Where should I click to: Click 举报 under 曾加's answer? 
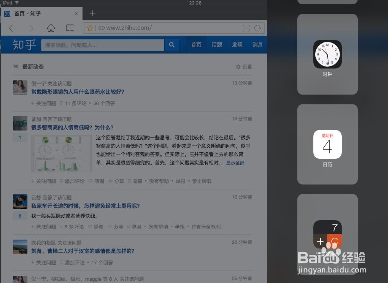point(181,181)
